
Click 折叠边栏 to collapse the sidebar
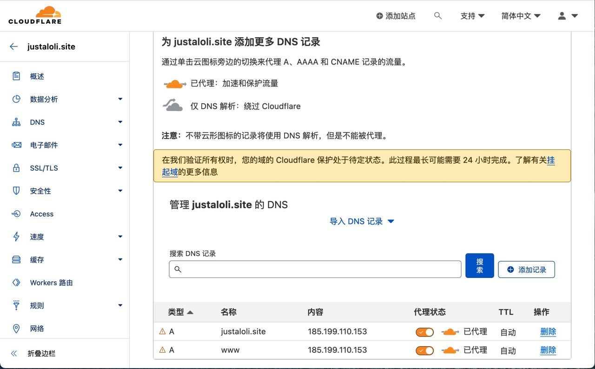[41, 353]
